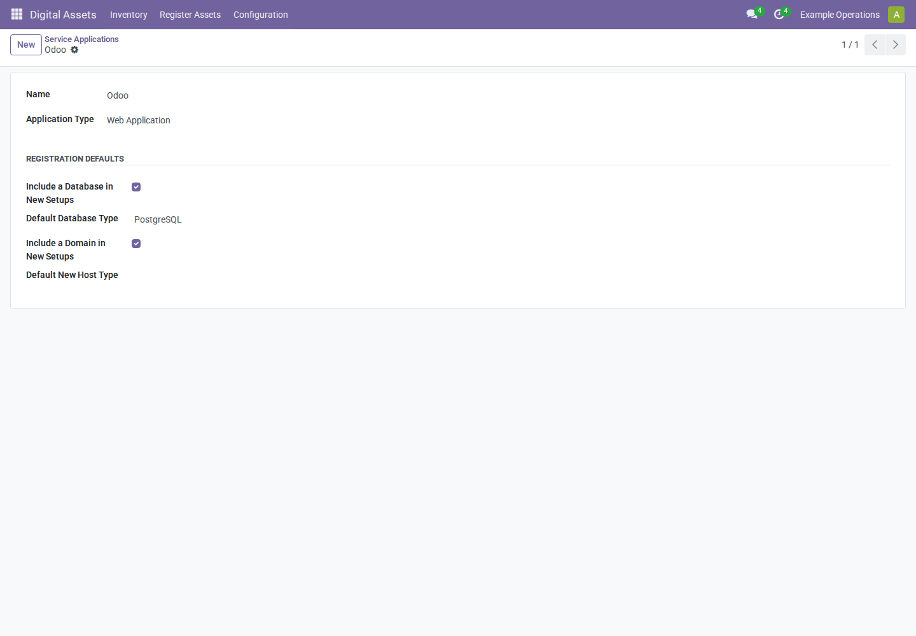Go back to Service Applications breadcrumb
This screenshot has height=636, width=916.
point(81,39)
